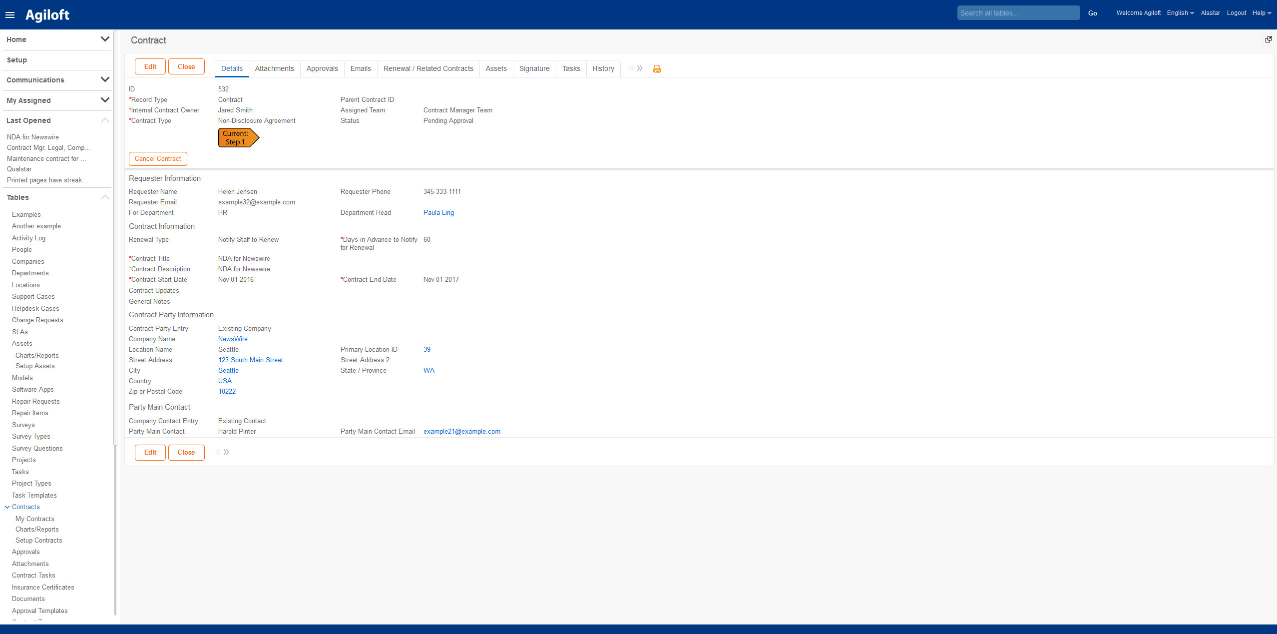Viewport: 1277px width, 634px height.
Task: Click the orange print icon
Action: tap(657, 69)
